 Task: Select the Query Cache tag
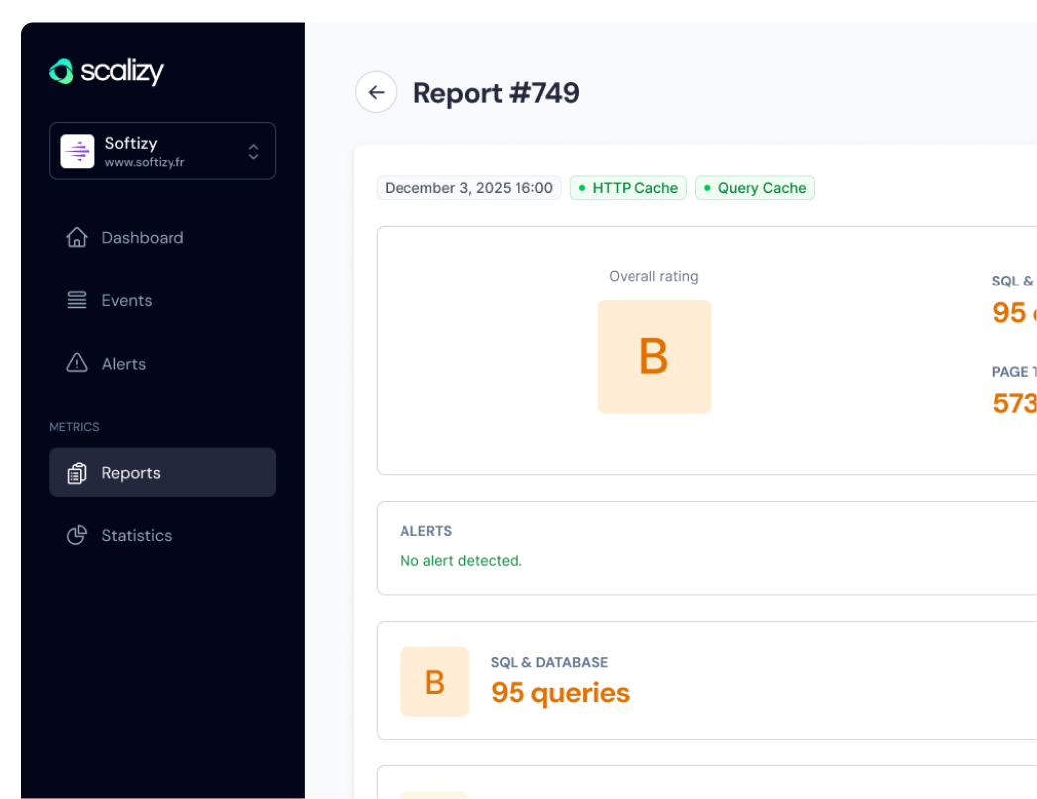click(x=754, y=188)
